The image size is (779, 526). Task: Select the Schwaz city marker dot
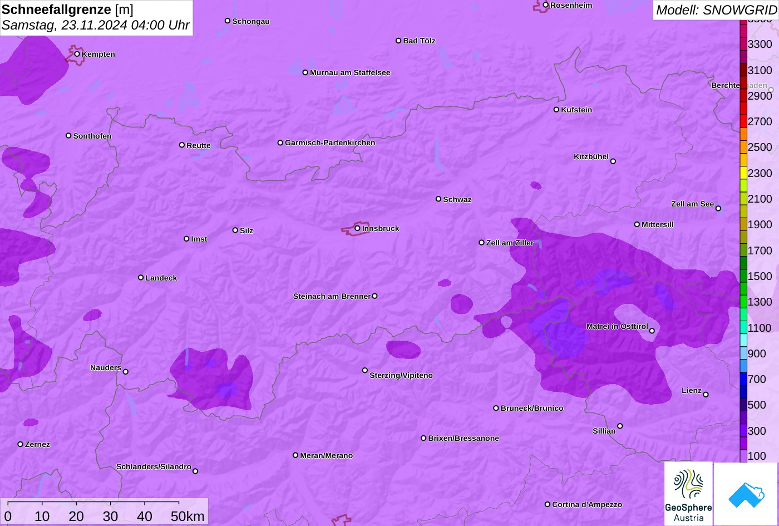pyautogui.click(x=438, y=199)
